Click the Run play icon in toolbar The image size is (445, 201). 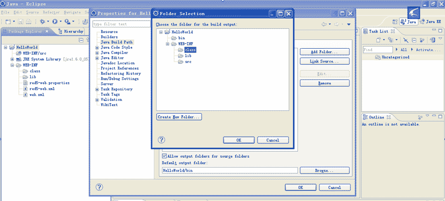[x=55, y=21]
